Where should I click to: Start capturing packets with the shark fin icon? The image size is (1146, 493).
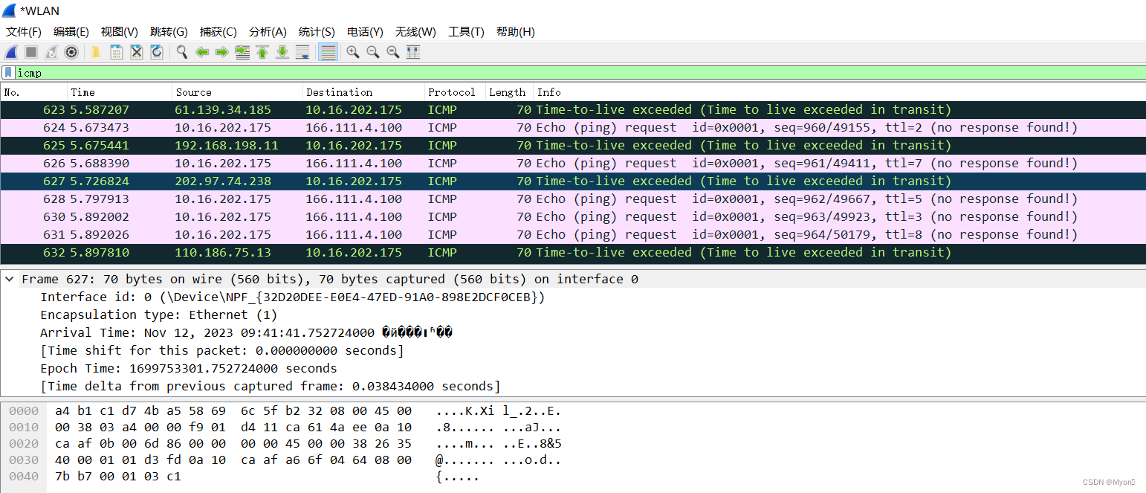tap(11, 52)
